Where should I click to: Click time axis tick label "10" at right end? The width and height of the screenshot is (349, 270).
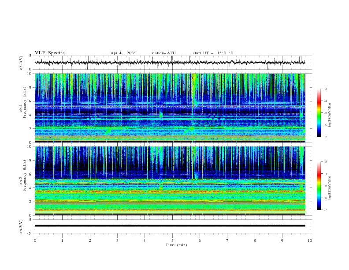point(310,240)
